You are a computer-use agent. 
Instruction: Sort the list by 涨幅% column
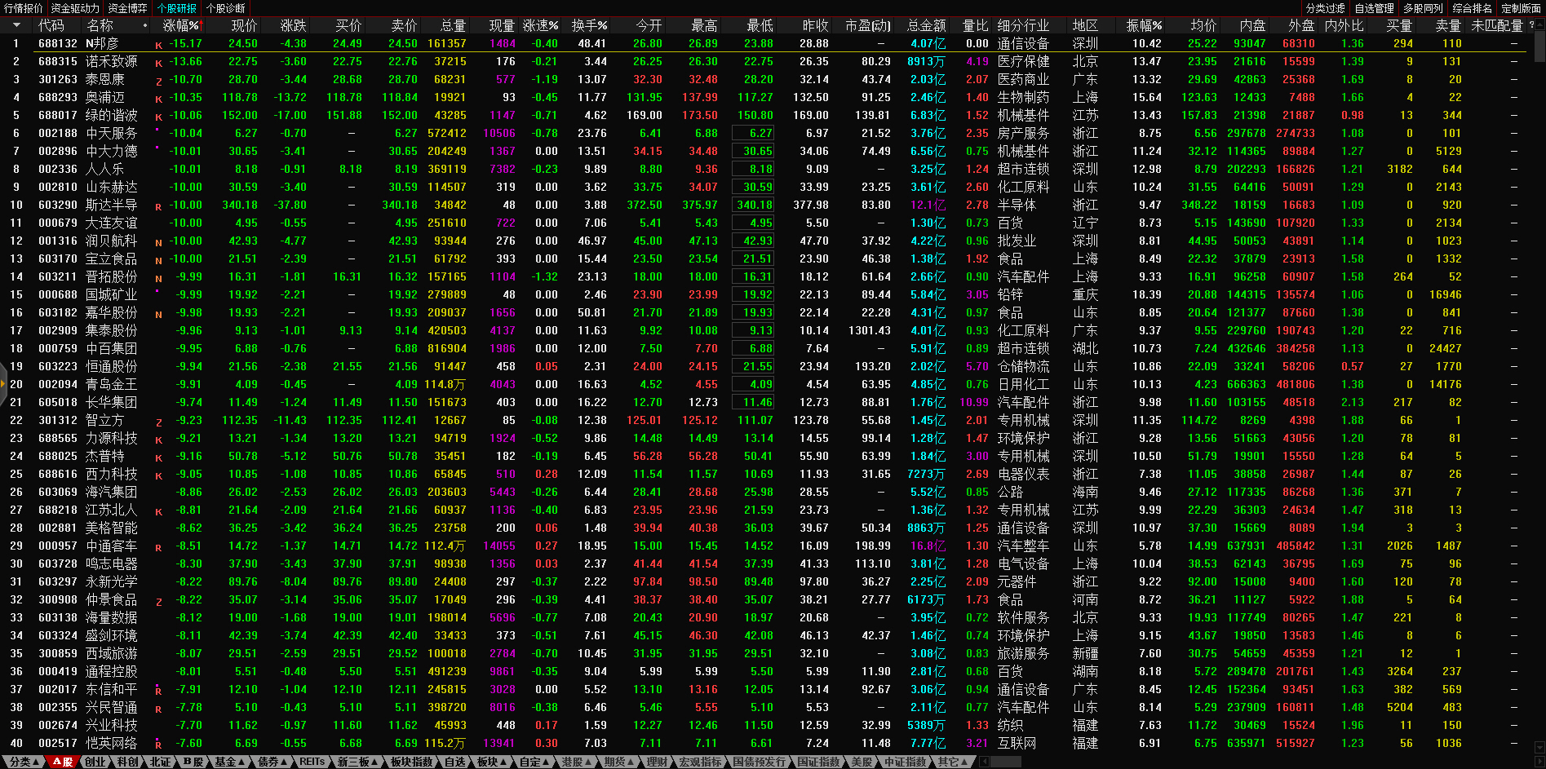[180, 26]
